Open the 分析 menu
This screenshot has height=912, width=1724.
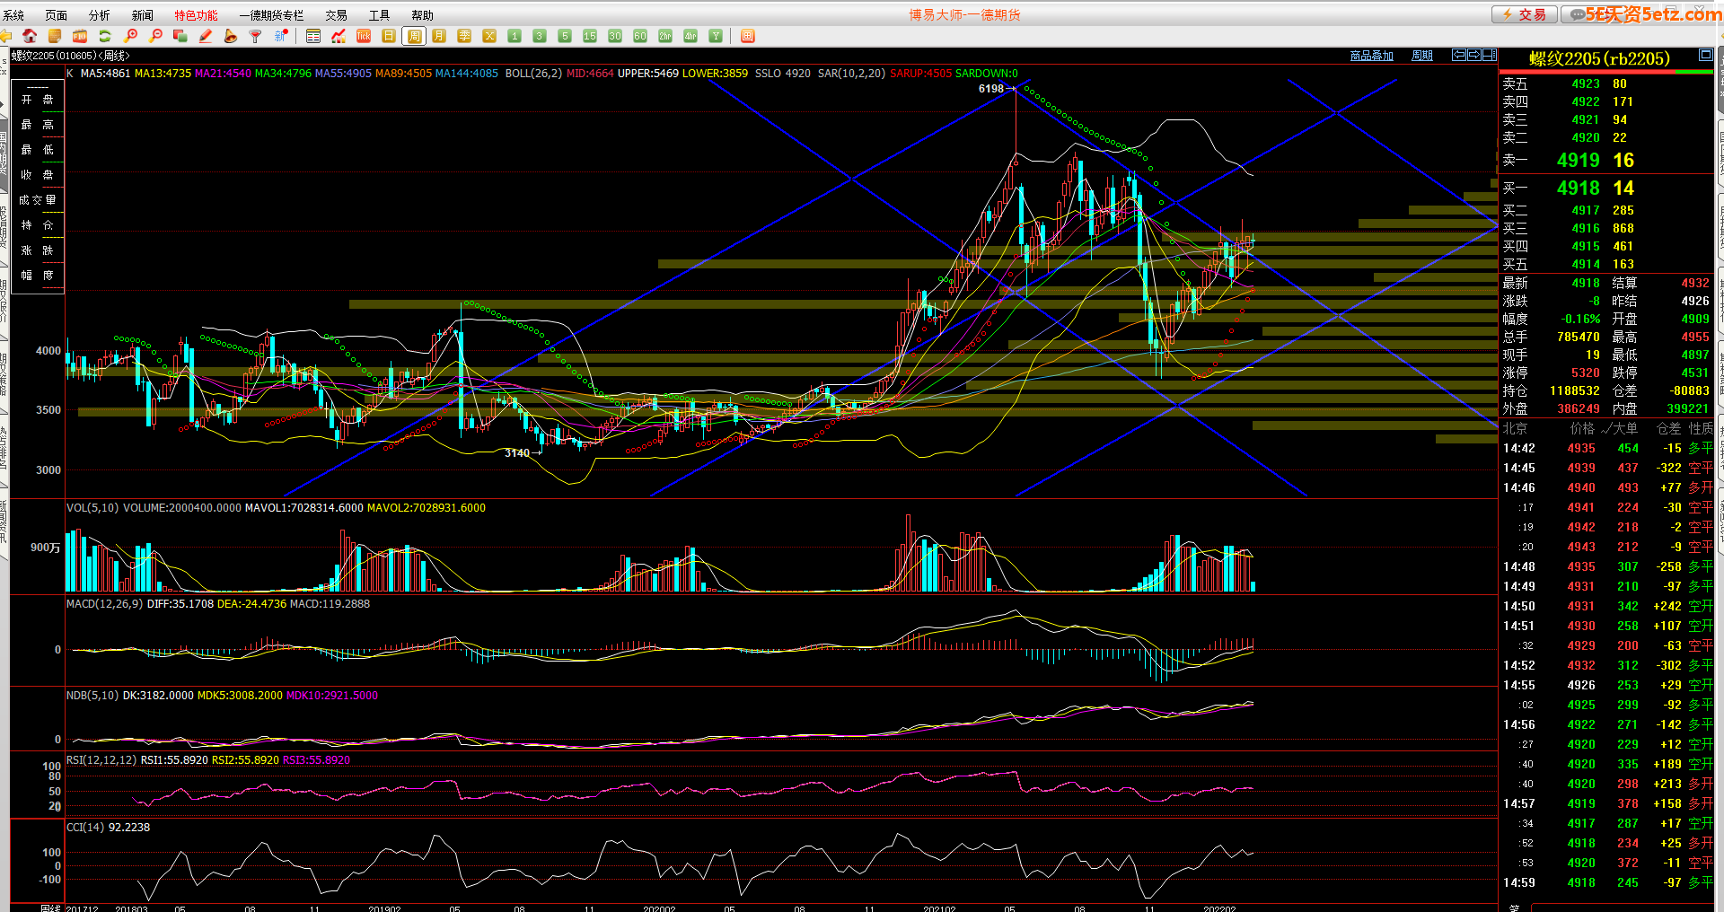(99, 15)
